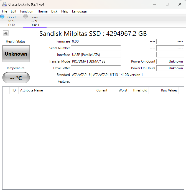Click the Threshold column header
Viewport: 186px width, 191px height.
pos(140,90)
